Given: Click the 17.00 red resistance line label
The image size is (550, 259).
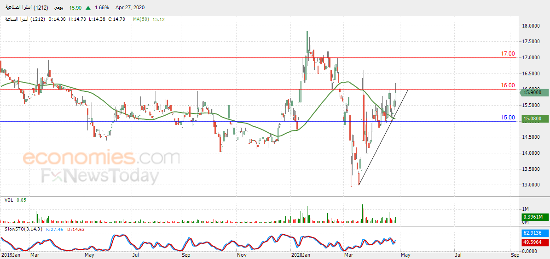Looking at the screenshot, I should pos(508,54).
